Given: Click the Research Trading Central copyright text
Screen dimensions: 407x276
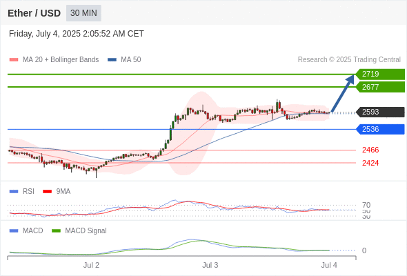Looking at the screenshot, I should pyautogui.click(x=349, y=60).
